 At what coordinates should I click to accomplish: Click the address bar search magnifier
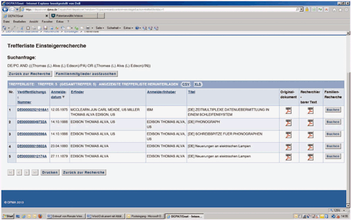297,9
